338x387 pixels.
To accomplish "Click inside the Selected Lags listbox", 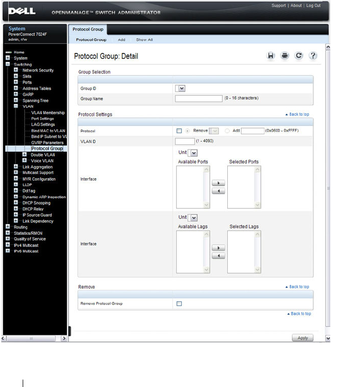I will [241, 252].
